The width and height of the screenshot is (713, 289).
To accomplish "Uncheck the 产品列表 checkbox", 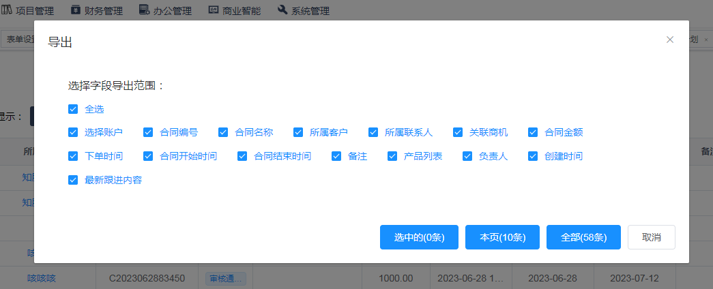I will (x=392, y=156).
